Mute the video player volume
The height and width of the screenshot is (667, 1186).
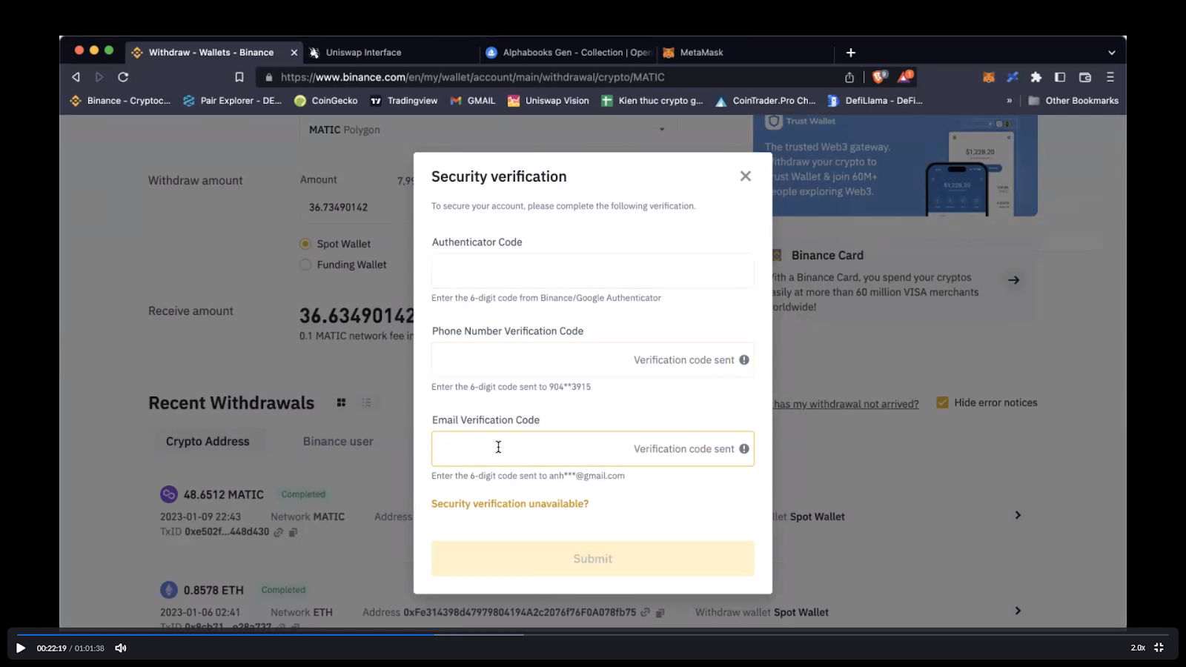point(121,648)
